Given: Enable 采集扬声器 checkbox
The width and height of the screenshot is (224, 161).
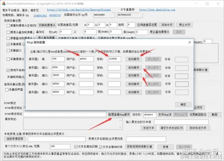Looking at the screenshot, I should click(7, 90).
